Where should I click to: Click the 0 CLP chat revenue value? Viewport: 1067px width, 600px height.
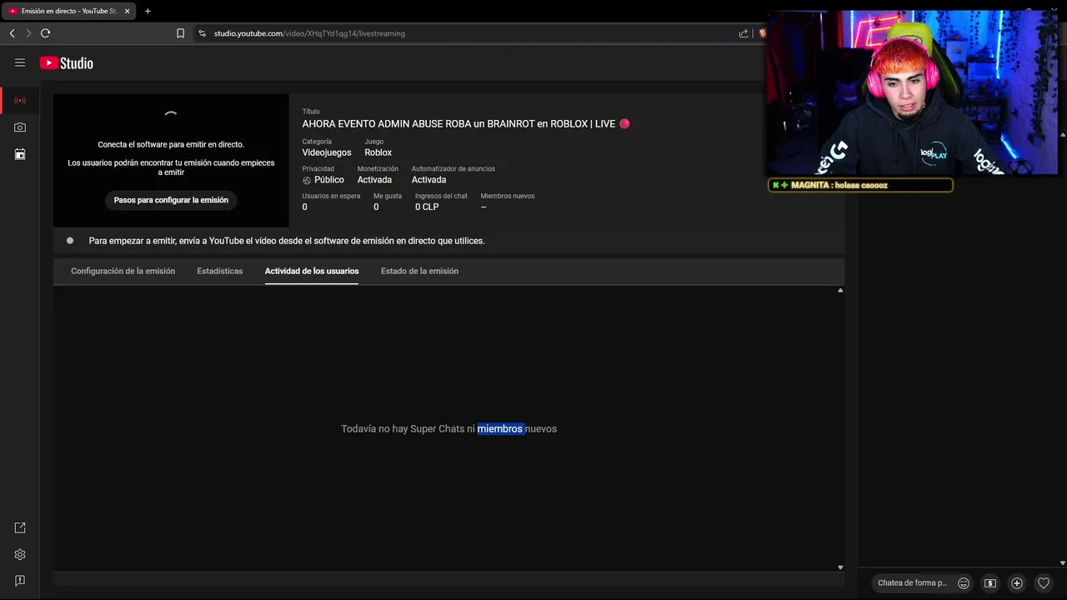tap(427, 207)
